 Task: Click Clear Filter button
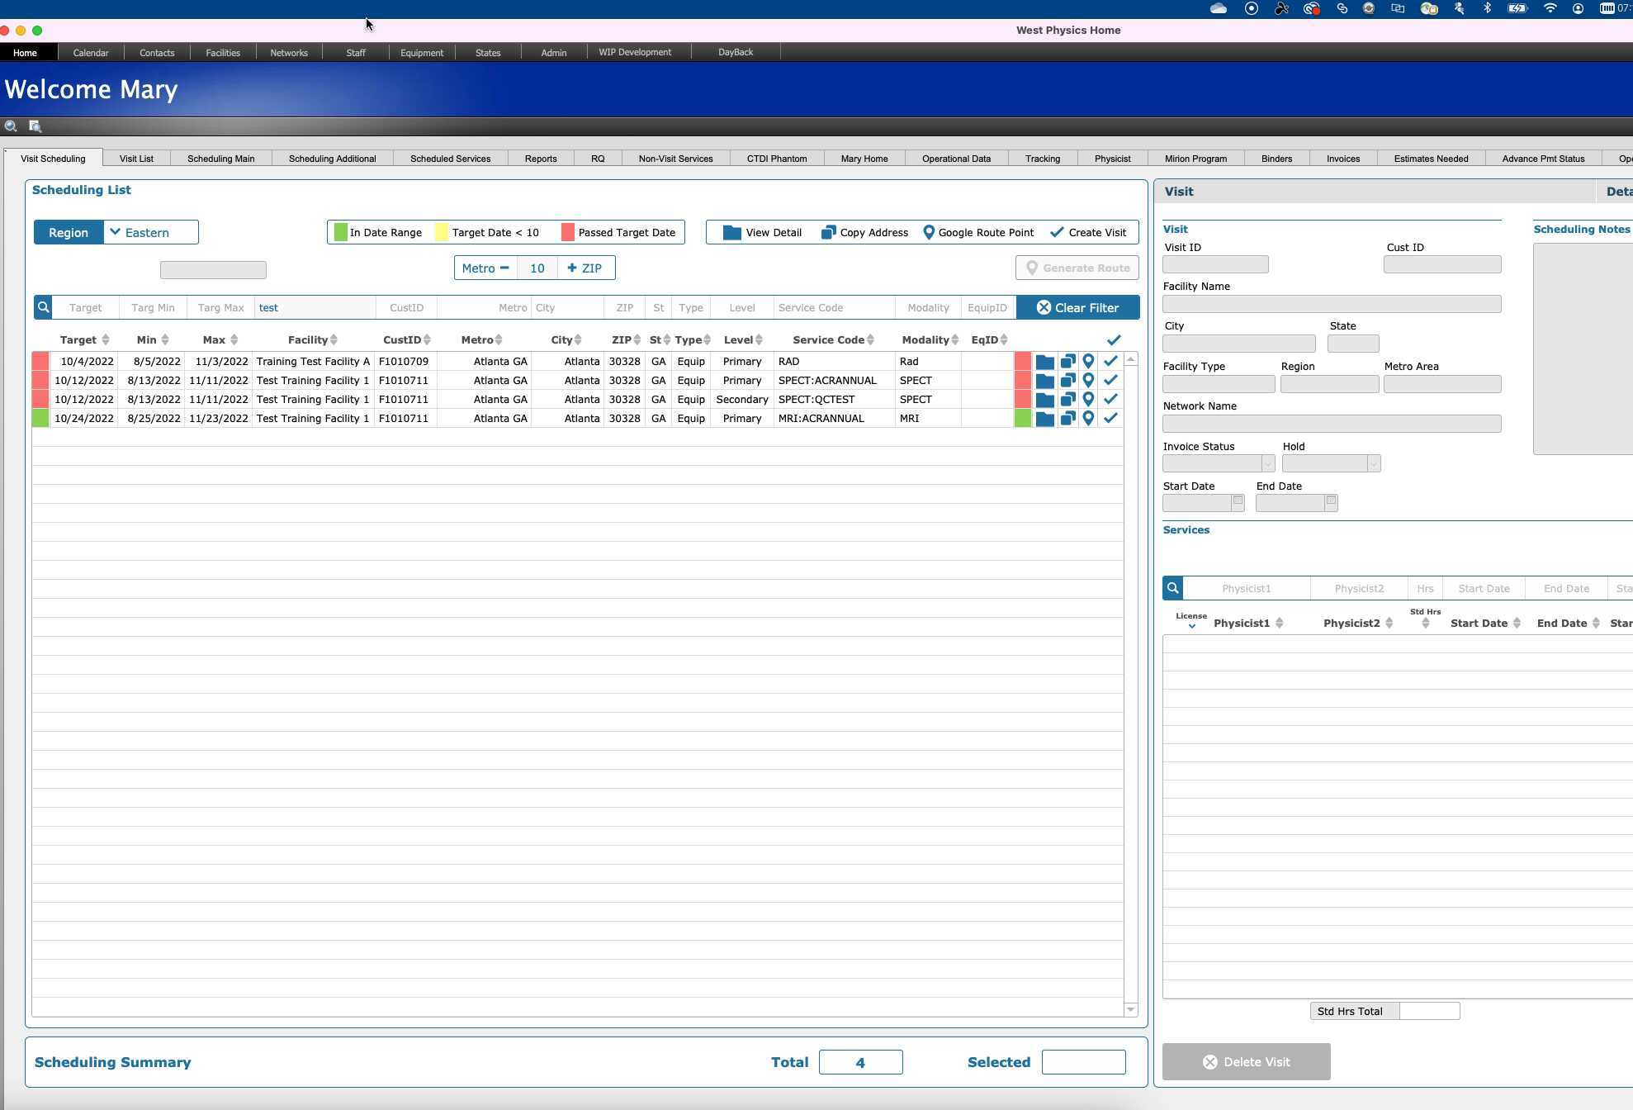pos(1077,307)
